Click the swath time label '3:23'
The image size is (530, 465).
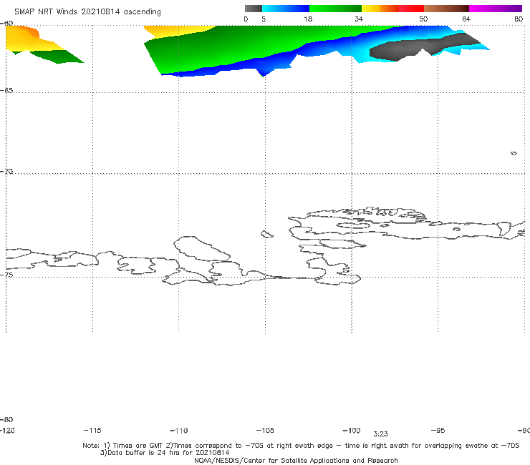380,434
